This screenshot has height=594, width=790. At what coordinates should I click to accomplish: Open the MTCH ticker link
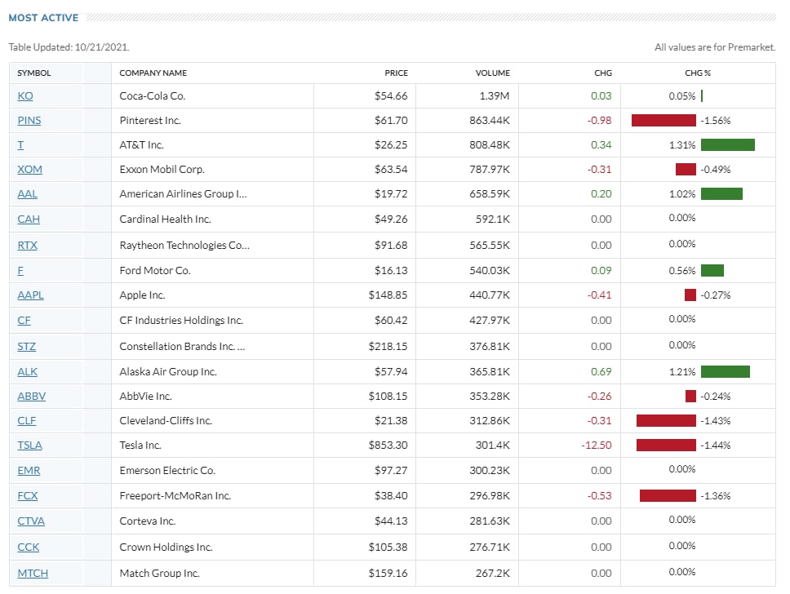pyautogui.click(x=33, y=574)
